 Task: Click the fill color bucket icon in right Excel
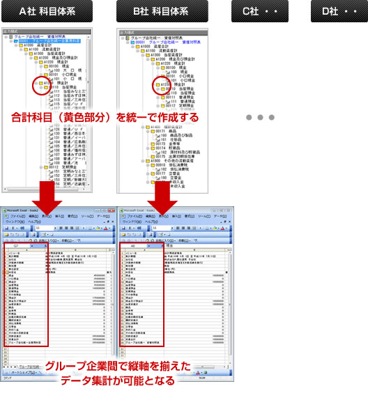coord(215,228)
